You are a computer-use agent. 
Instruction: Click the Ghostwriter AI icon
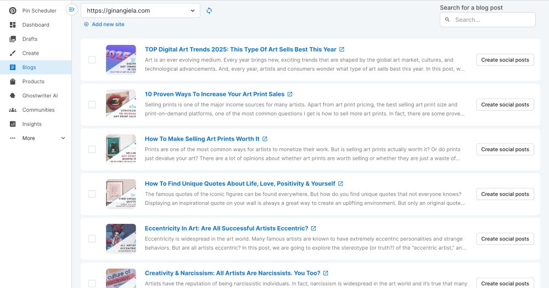[13, 96]
